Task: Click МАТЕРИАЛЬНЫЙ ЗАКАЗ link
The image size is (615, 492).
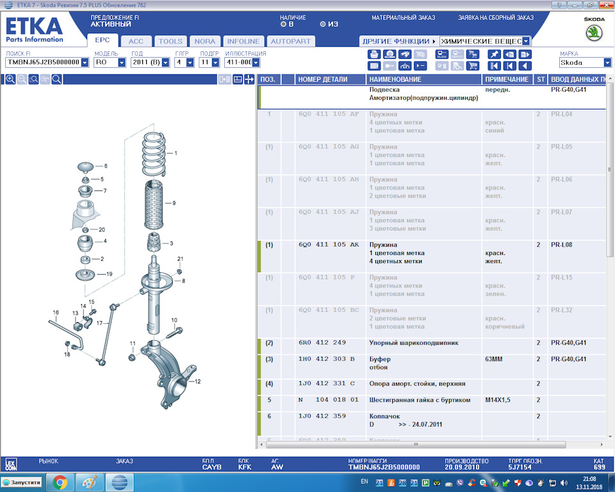Action: (x=403, y=18)
